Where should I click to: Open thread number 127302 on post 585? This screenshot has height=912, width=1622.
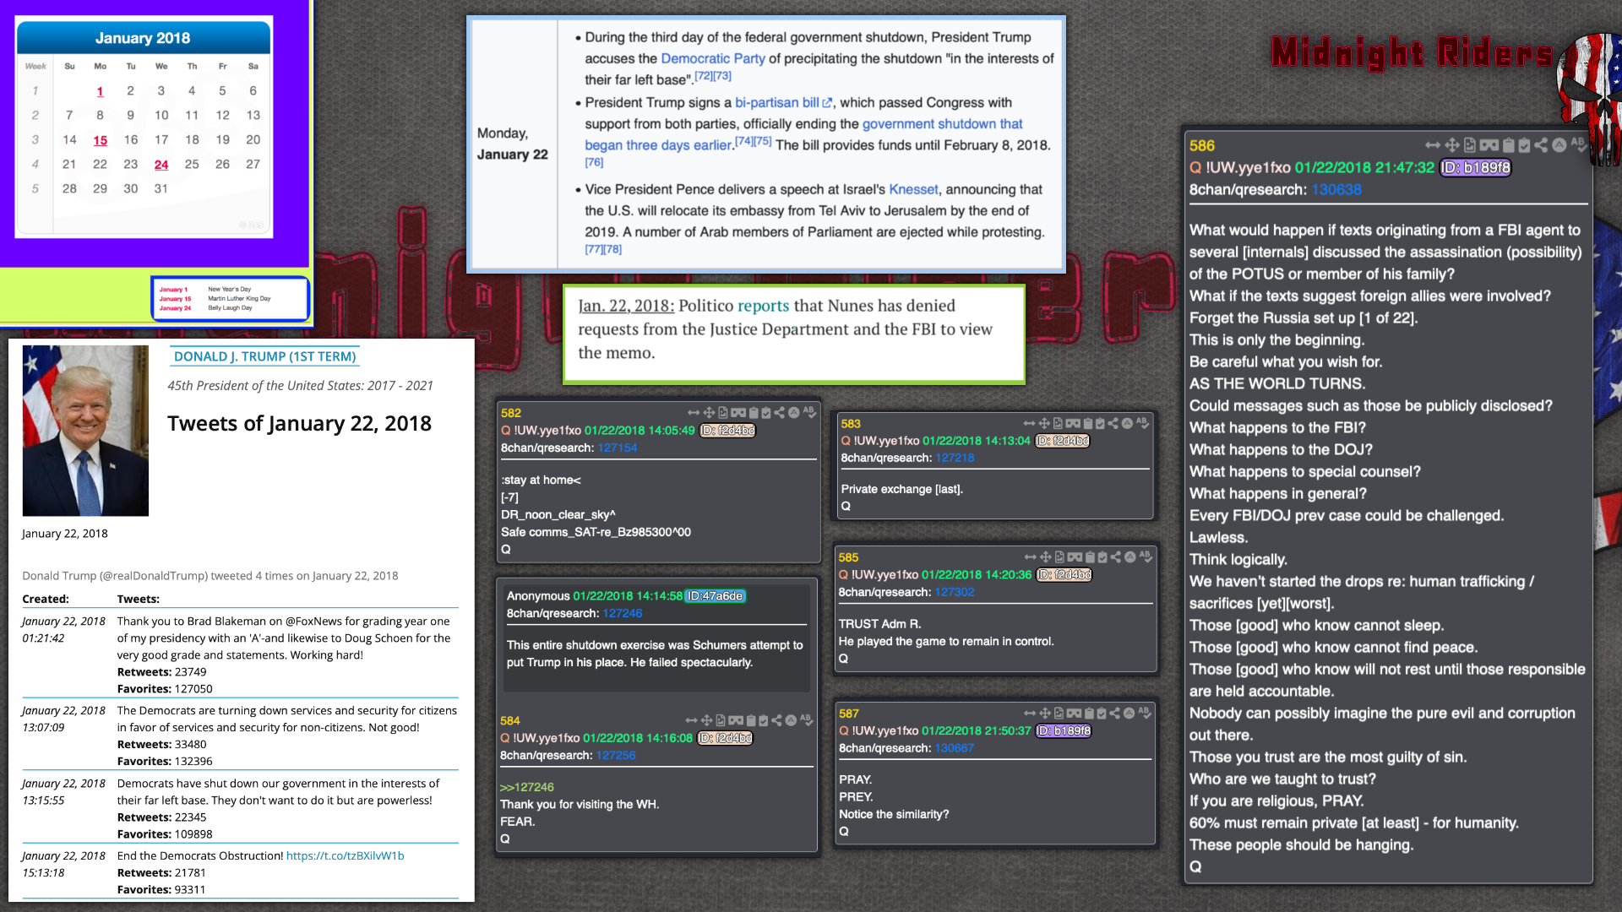coord(955,592)
